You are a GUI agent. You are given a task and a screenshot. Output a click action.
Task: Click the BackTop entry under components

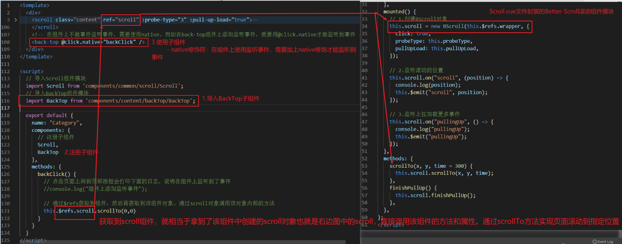pos(48,152)
